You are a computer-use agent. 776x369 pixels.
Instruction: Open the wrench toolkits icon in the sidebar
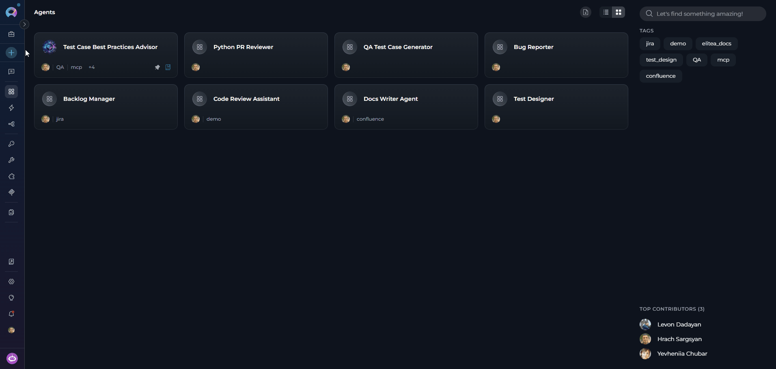click(11, 160)
